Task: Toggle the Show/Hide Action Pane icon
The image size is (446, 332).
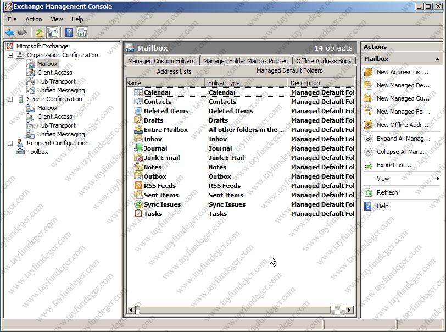Action: point(82,33)
